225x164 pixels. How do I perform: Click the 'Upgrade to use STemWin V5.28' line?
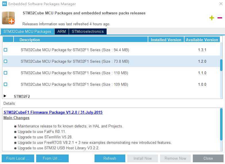click(x=45, y=137)
